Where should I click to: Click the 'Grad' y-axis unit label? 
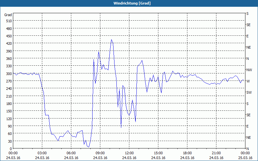8,15
